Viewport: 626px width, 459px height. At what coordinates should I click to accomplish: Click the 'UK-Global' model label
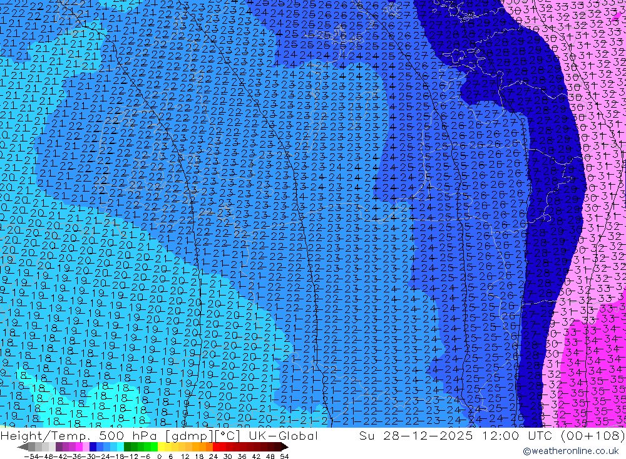(x=283, y=435)
